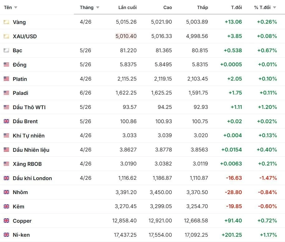Sort by Tháng column arrow
This screenshot has width=285, height=242.
[98, 7]
